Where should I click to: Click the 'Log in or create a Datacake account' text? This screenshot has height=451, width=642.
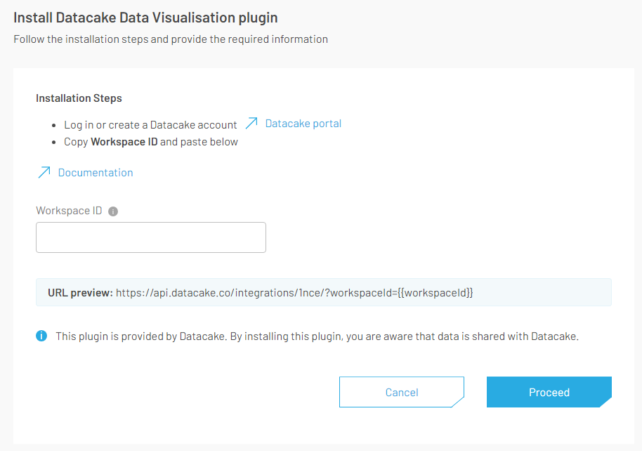(150, 125)
